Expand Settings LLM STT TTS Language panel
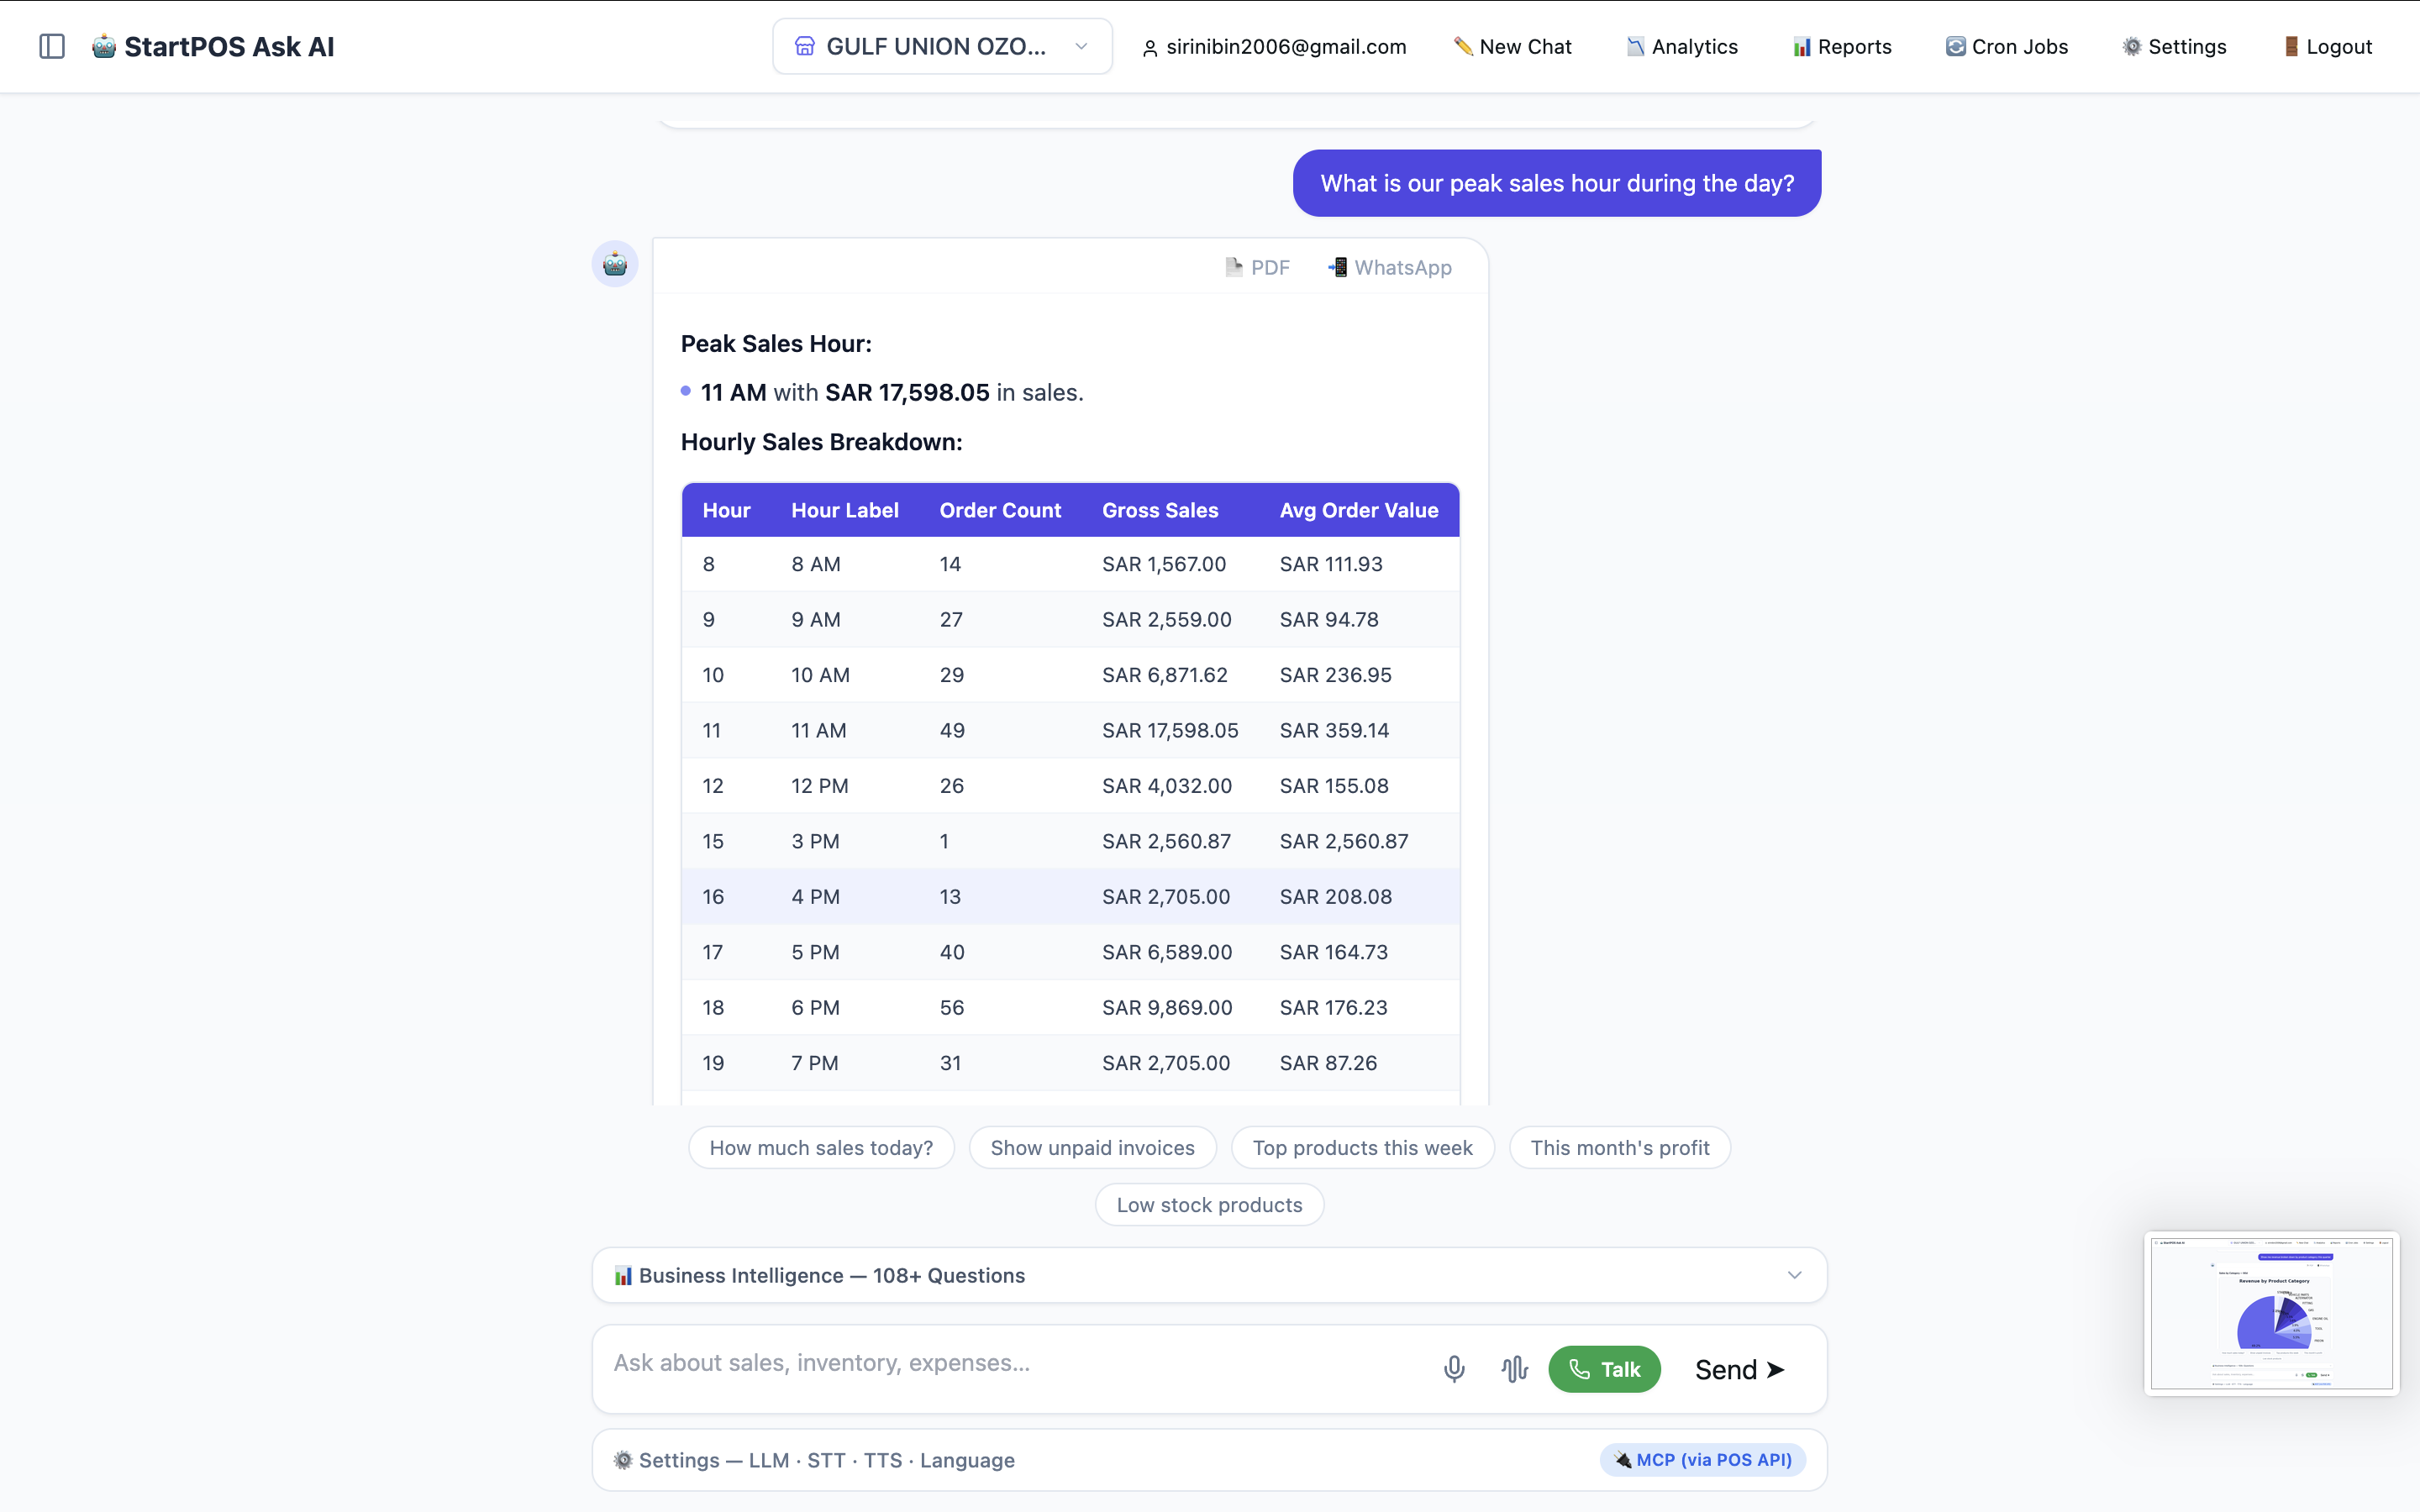This screenshot has width=2420, height=1512. (x=1209, y=1460)
